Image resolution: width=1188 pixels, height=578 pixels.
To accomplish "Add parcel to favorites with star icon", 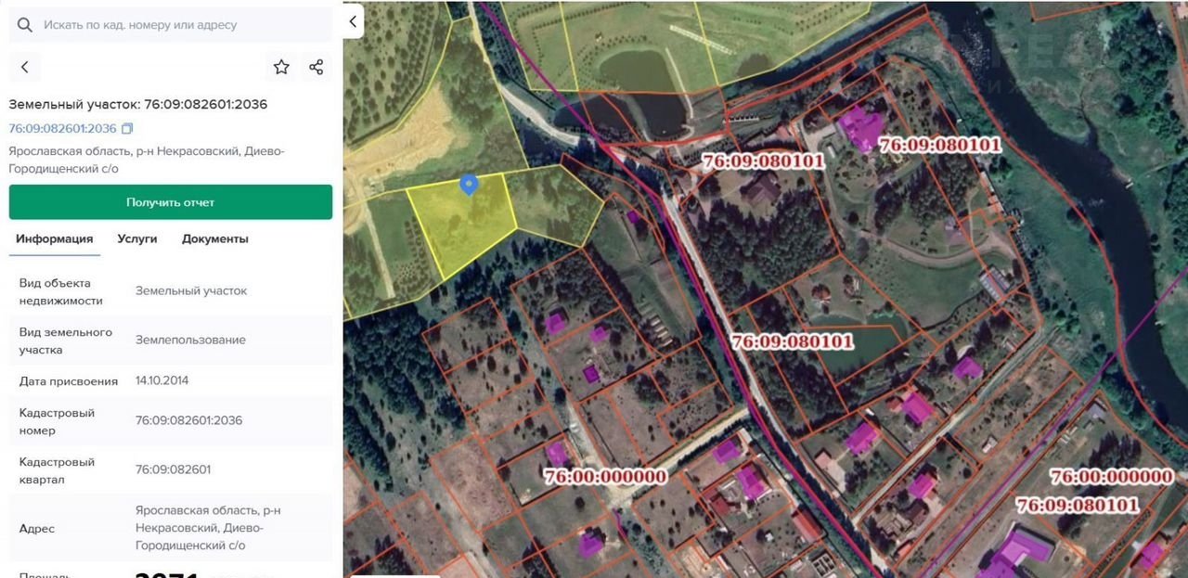I will pyautogui.click(x=281, y=67).
